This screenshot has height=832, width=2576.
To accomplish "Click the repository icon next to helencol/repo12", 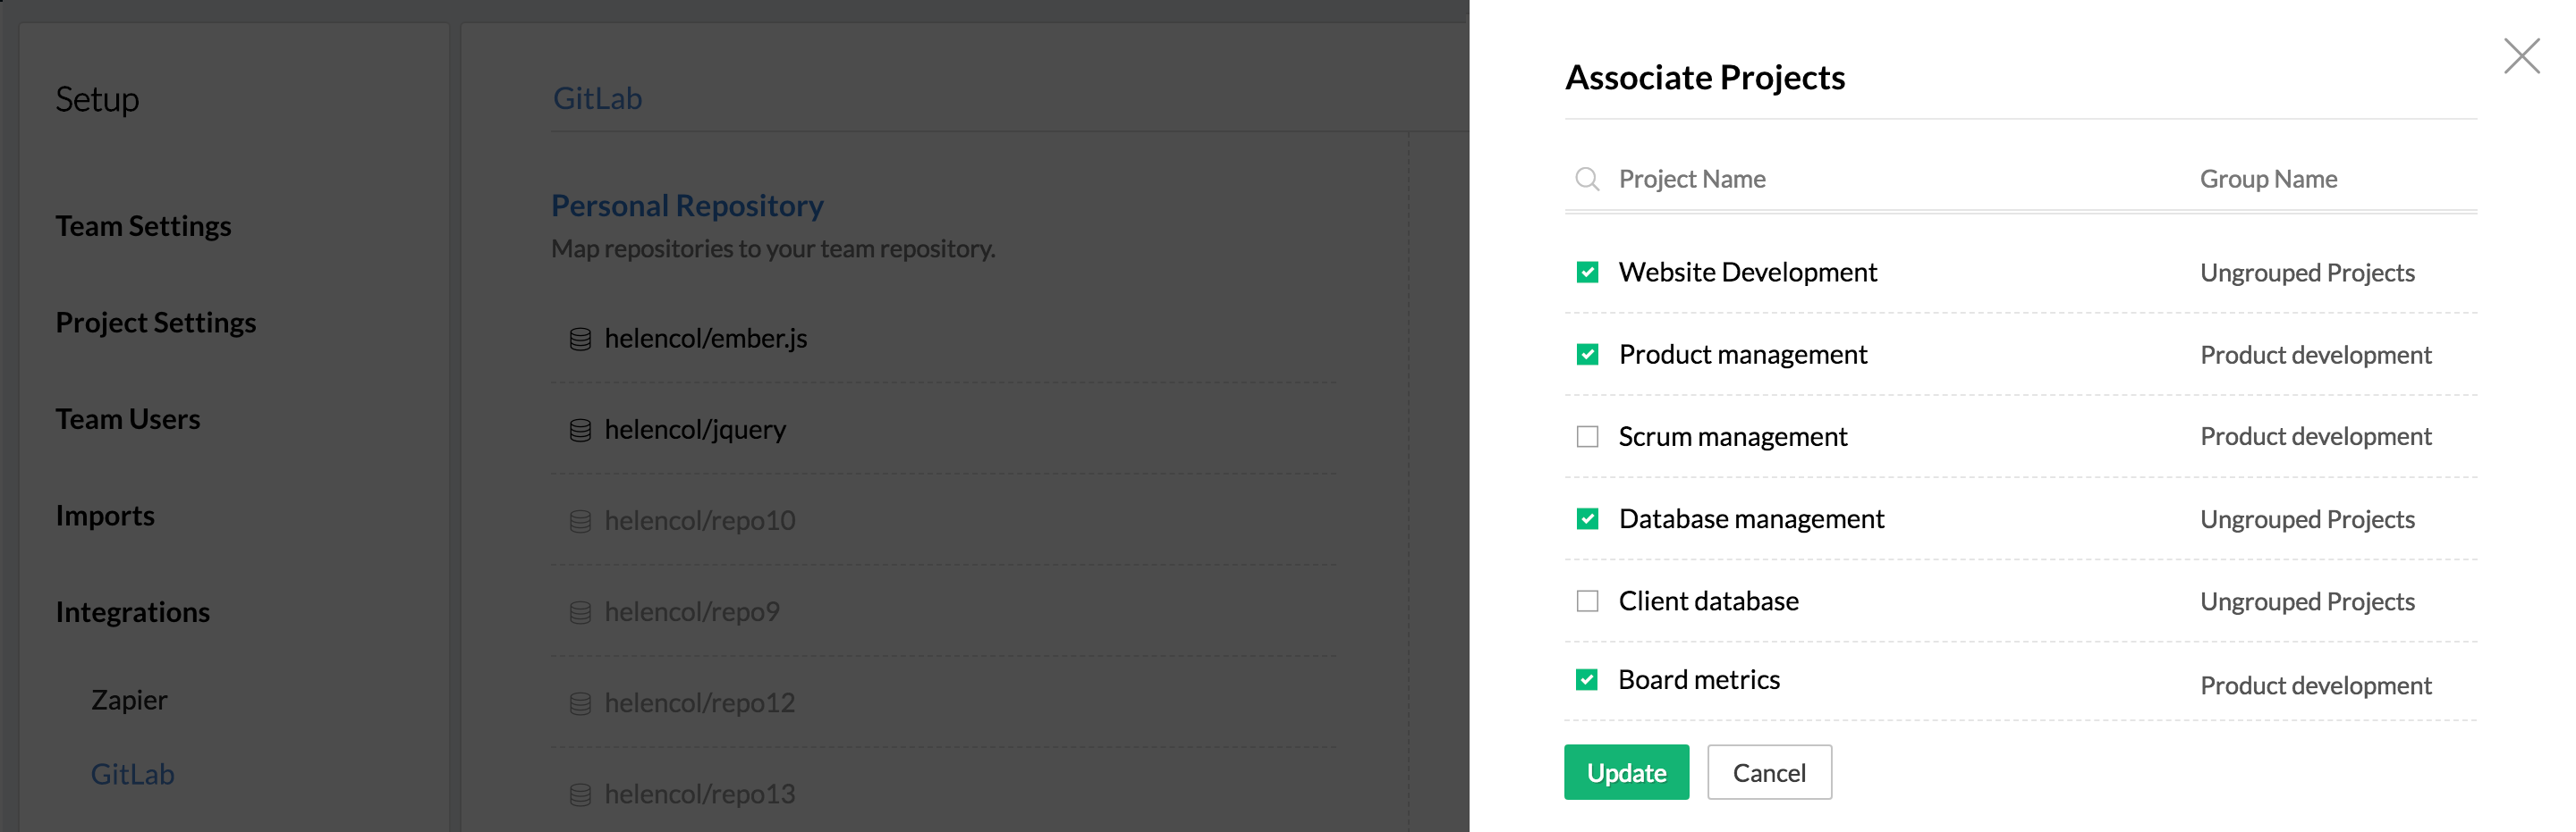I will pyautogui.click(x=580, y=704).
